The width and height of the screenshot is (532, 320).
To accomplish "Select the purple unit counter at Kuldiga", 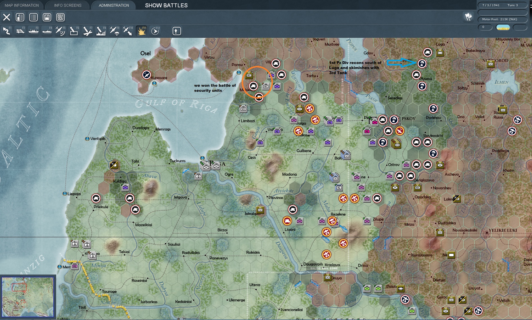I will pyautogui.click(x=125, y=187).
